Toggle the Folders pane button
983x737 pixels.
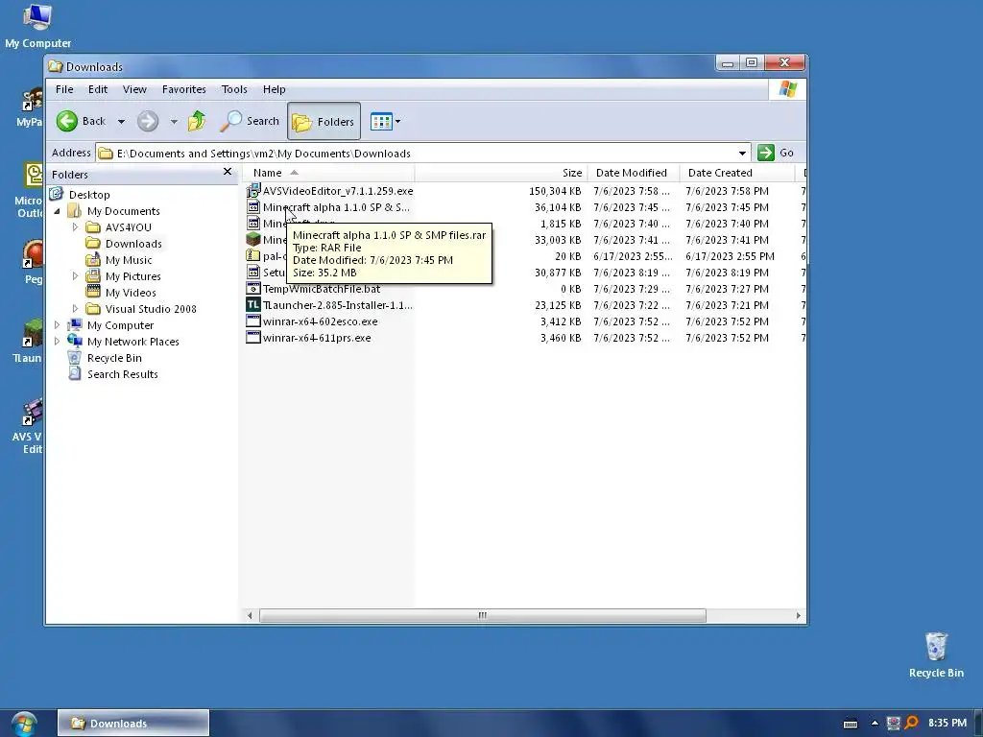pyautogui.click(x=324, y=121)
